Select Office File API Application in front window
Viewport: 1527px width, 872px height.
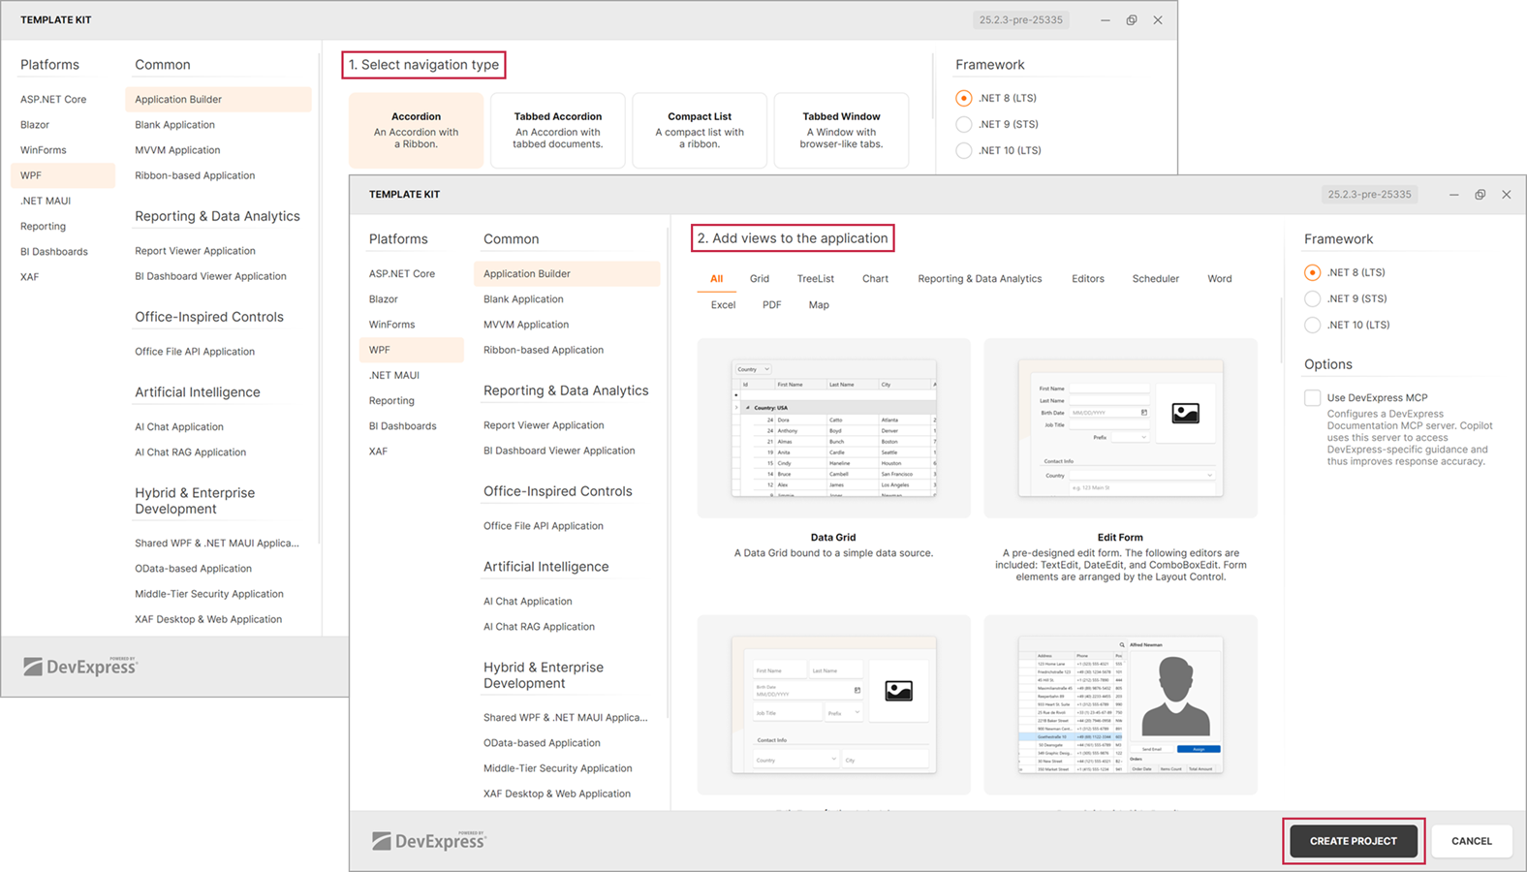tap(544, 526)
